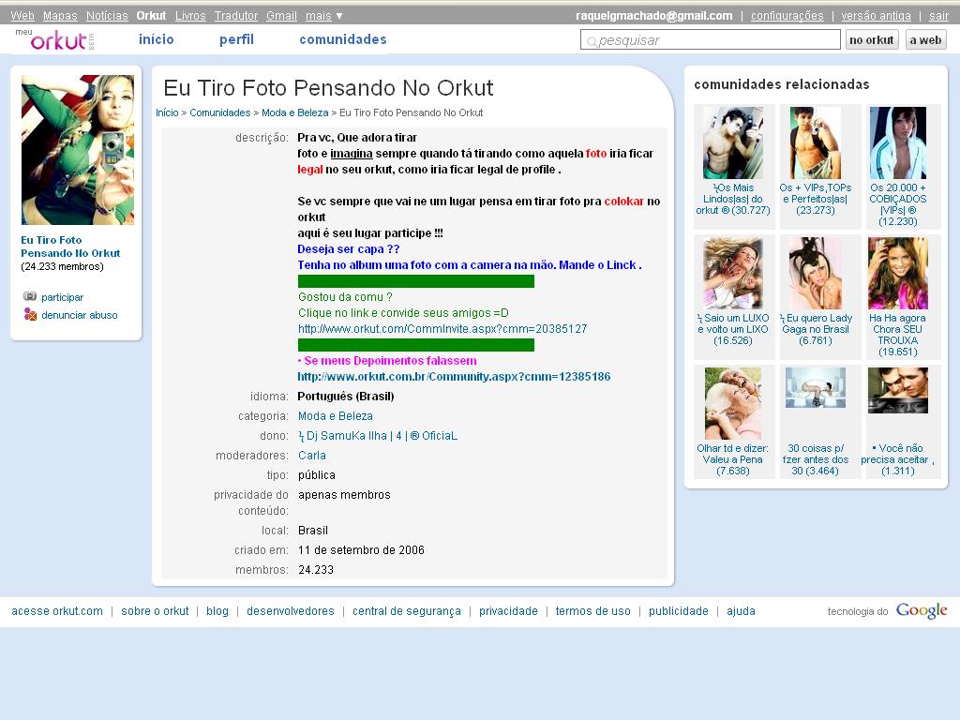The width and height of the screenshot is (960, 720).
Task: Click 'Eu quero Lady Gaga no Brasil' link
Action: (x=816, y=329)
